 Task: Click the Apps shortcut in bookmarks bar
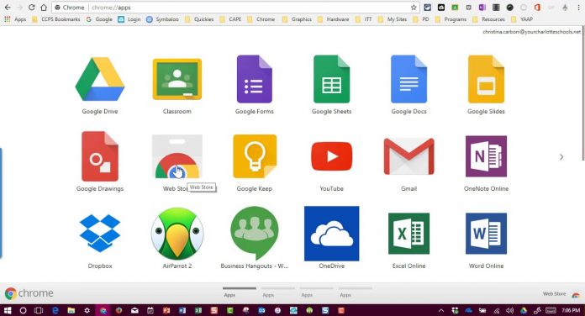tap(15, 19)
